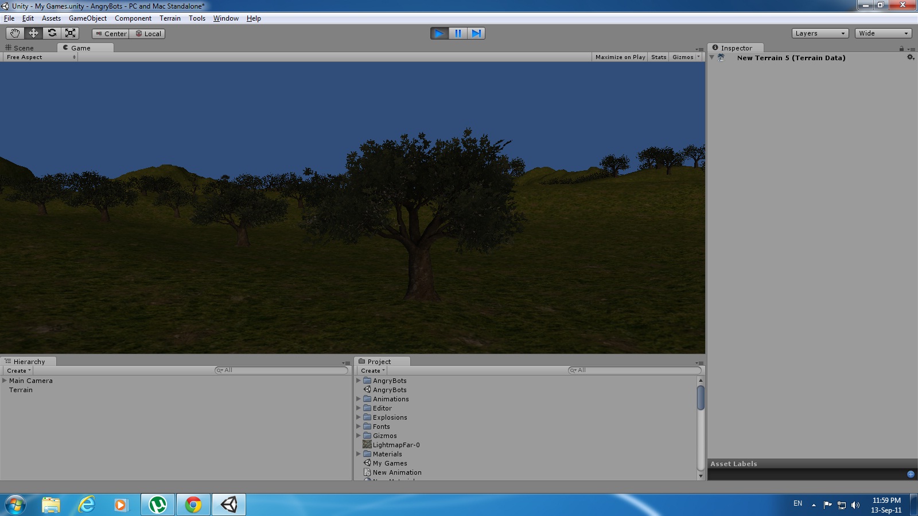Open the Windows Start menu
The width and height of the screenshot is (918, 516).
tap(15, 505)
